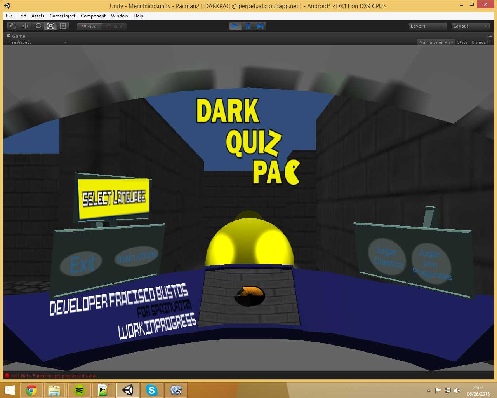Open Skype from the taskbar

[x=152, y=390]
